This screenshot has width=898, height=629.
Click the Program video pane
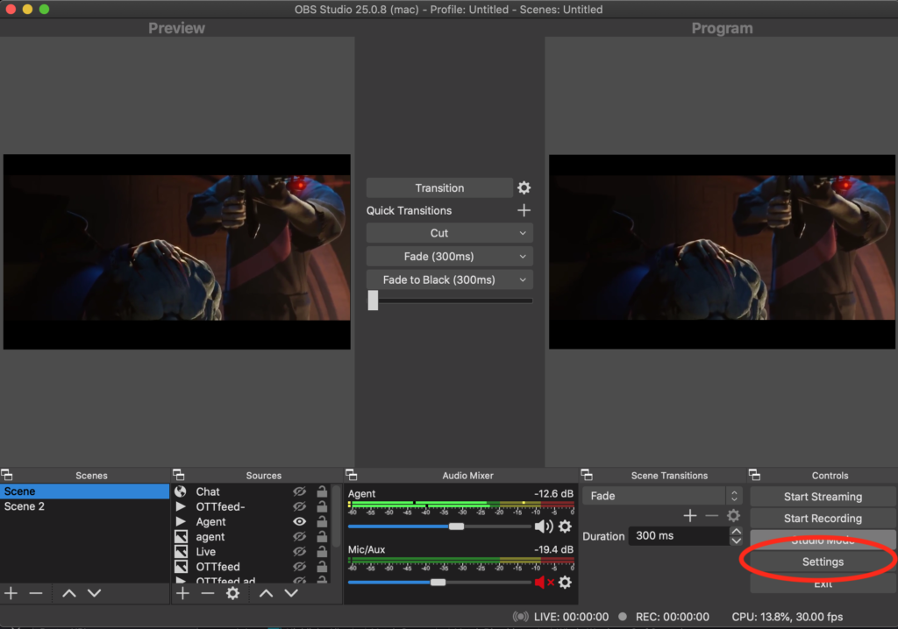722,251
